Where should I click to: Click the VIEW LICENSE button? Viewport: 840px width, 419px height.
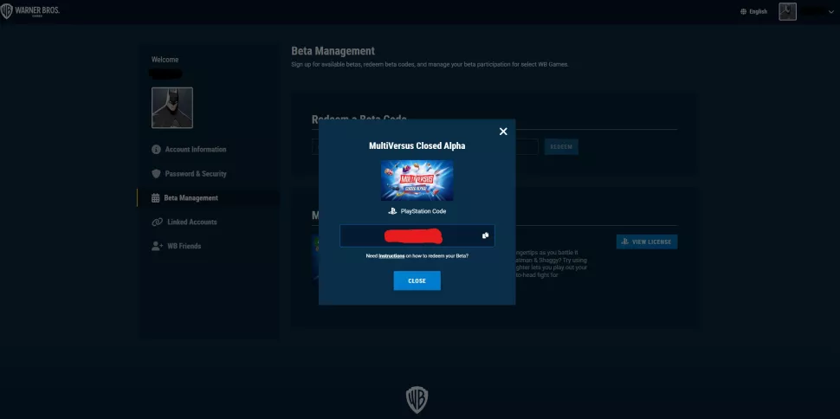tap(646, 242)
